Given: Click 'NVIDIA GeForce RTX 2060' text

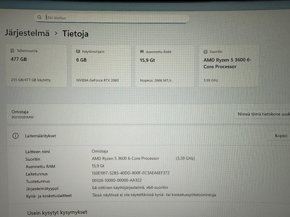Looking at the screenshot, I should tap(98, 80).
